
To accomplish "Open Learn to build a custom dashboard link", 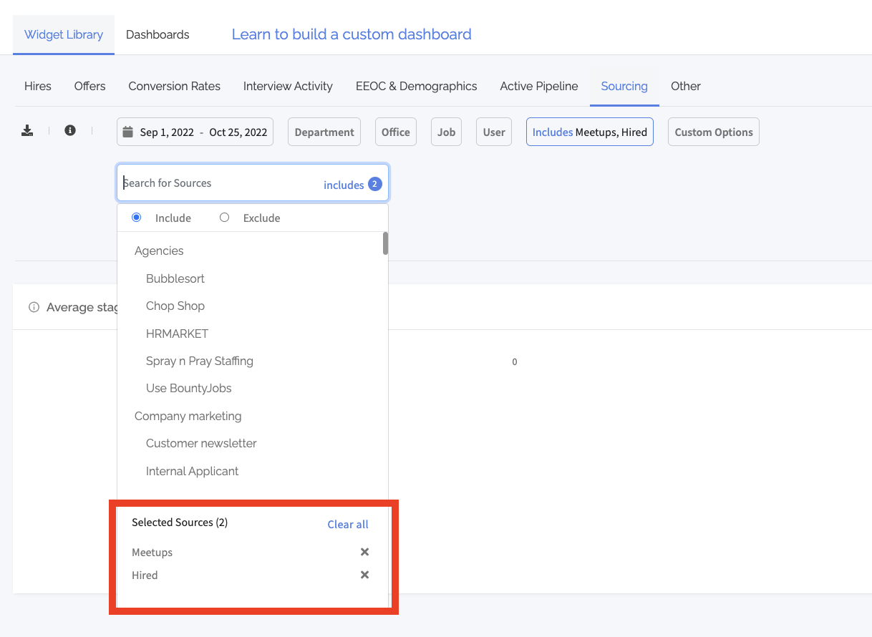I will coord(352,34).
